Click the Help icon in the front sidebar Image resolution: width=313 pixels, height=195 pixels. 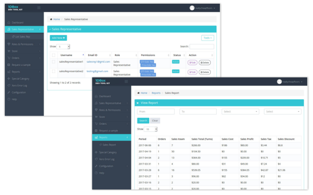(x=96, y=173)
